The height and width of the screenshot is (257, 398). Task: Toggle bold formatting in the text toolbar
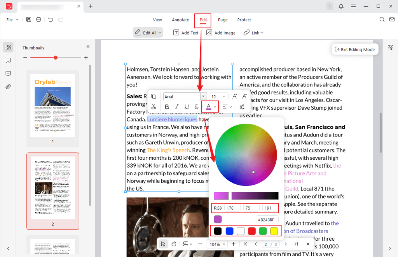167,107
